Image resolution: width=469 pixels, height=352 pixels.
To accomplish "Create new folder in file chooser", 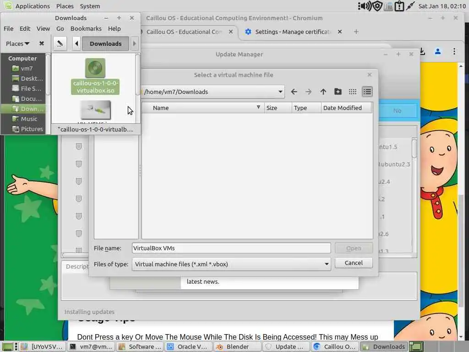I will click(338, 92).
